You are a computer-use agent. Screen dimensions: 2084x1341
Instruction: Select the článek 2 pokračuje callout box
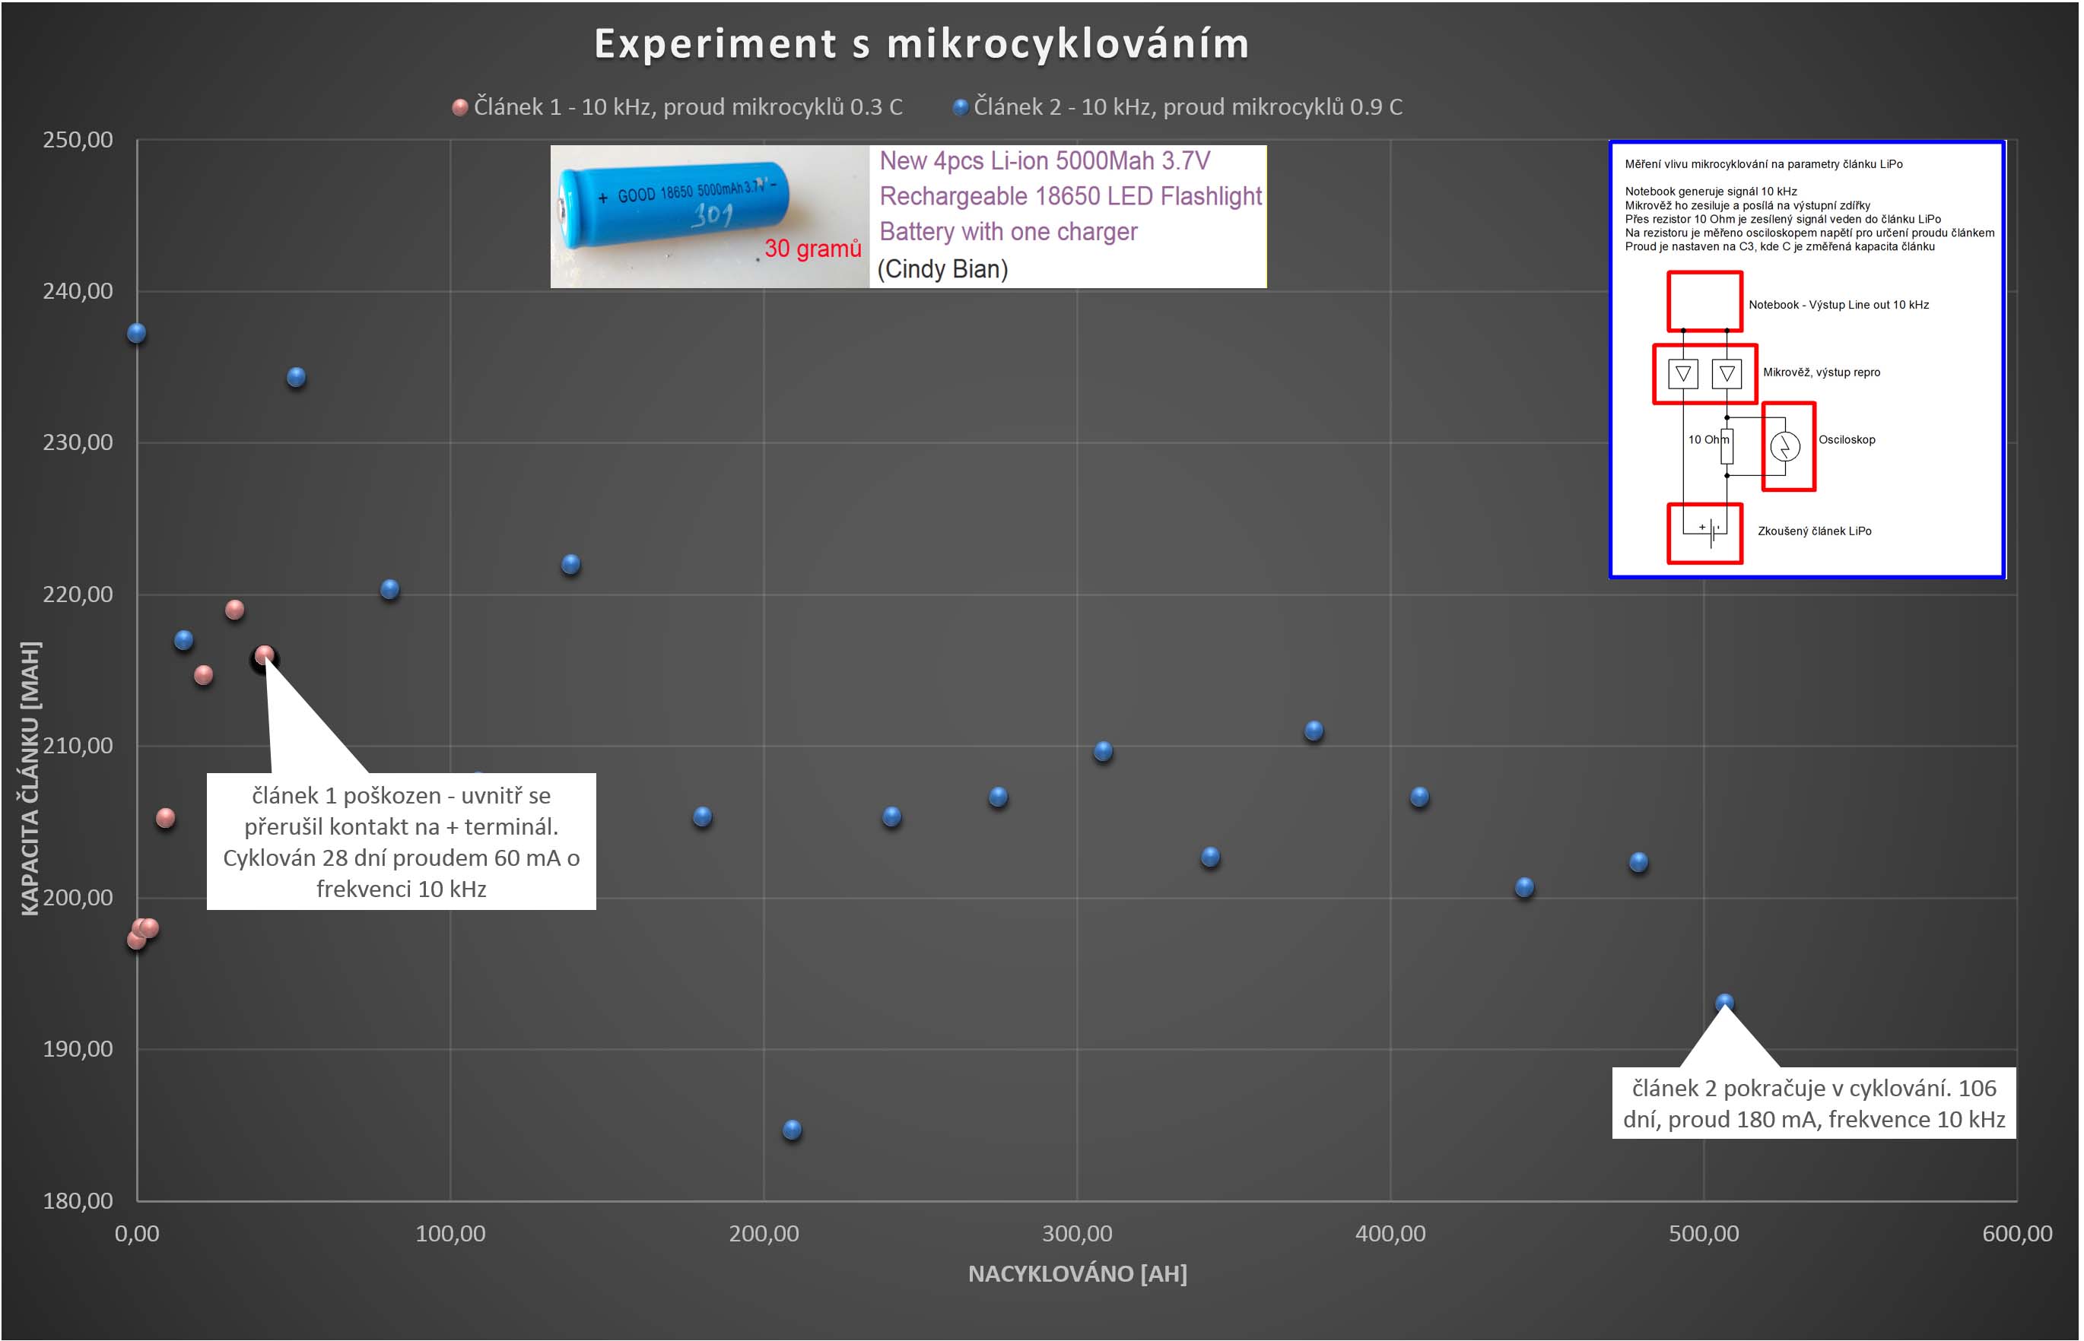point(1813,1102)
